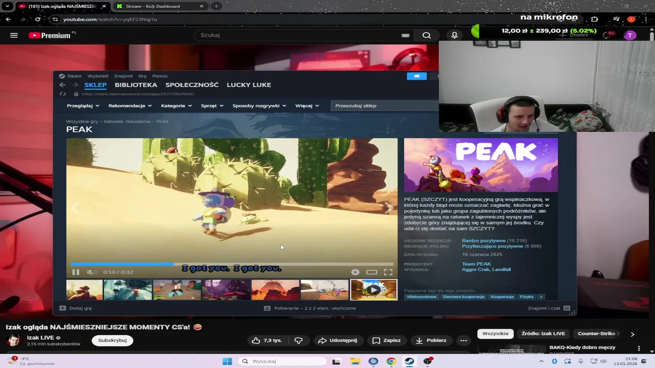This screenshot has height=368, width=655.
Task: Open the Steam announcements megaphone
Action: tap(417, 76)
